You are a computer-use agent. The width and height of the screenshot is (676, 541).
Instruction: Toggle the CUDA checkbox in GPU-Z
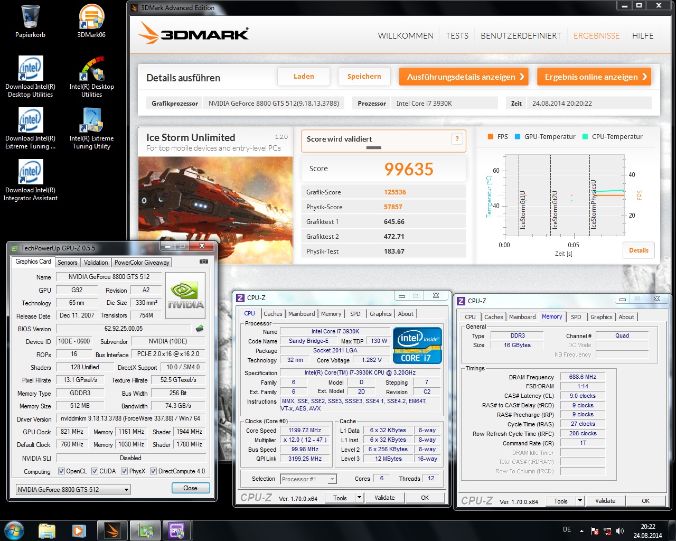coord(95,471)
